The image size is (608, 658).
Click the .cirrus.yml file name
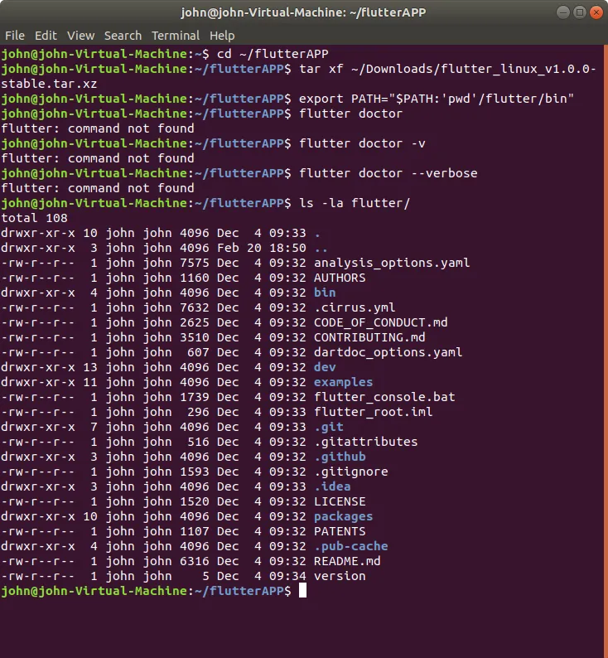355,307
